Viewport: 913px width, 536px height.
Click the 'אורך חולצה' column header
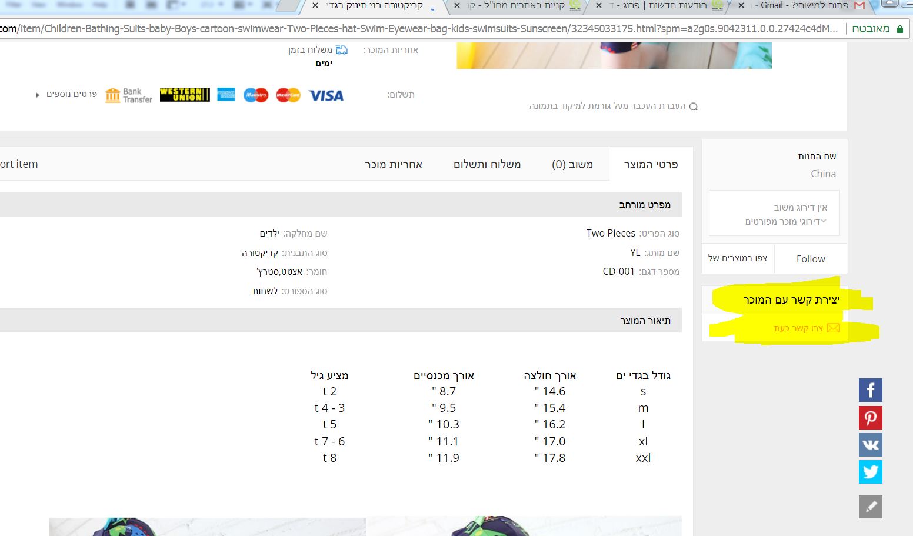pyautogui.click(x=550, y=375)
